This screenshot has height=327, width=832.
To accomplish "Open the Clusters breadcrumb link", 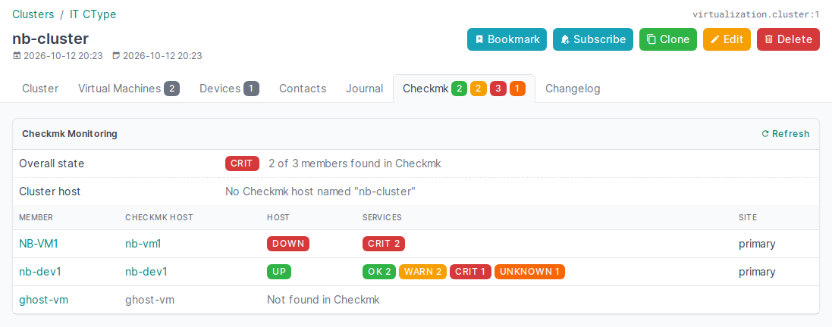I will [33, 14].
